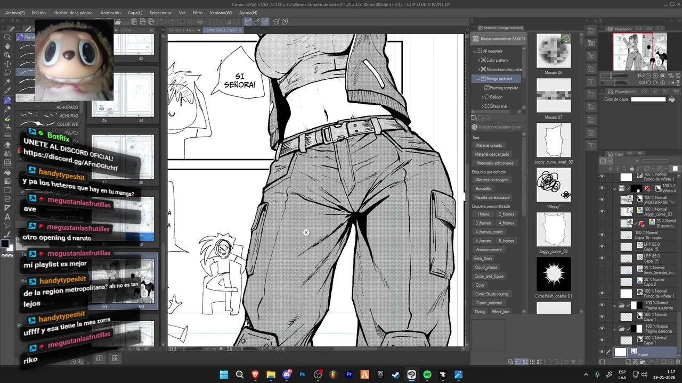Hide the Viñeta 4 frame folder
Image resolution: width=682 pixels, height=383 pixels.
coord(602,188)
